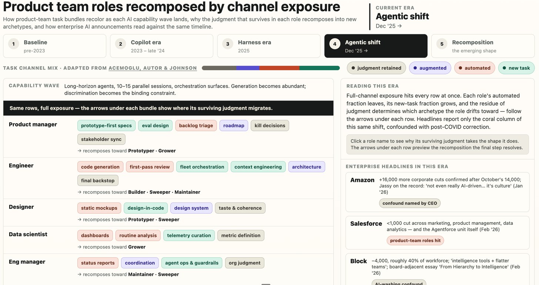
Task: Select the design-in-code chip
Action: (146, 208)
